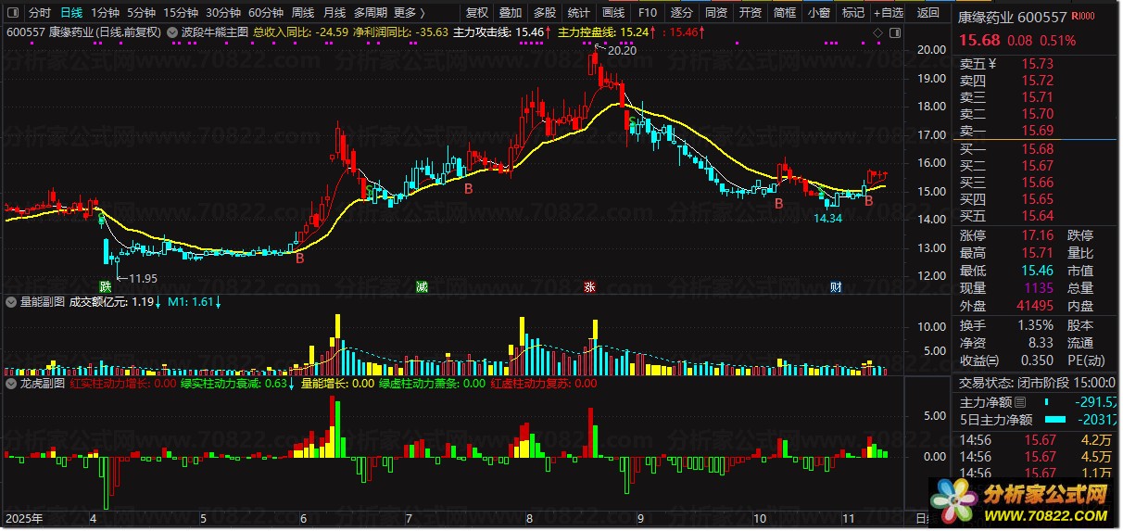Click the R1000 badge beside the stock code
The width and height of the screenshot is (1123, 531).
(1081, 18)
